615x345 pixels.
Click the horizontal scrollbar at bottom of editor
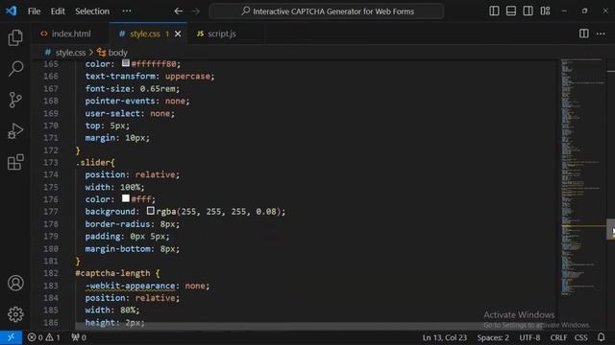[x=308, y=326]
